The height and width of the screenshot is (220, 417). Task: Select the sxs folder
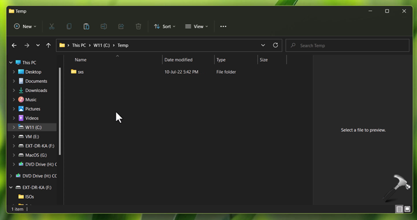tap(77, 72)
